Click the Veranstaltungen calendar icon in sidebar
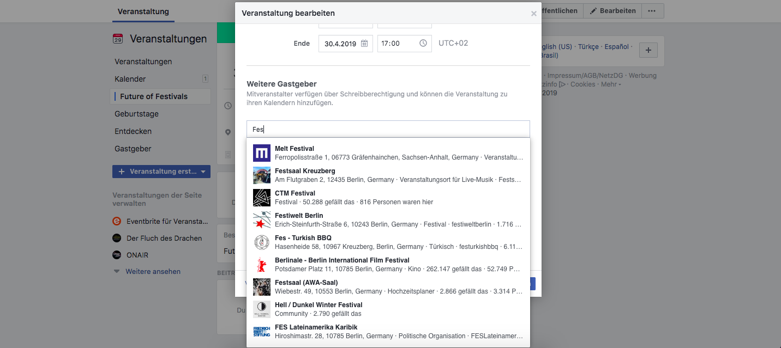 point(118,39)
